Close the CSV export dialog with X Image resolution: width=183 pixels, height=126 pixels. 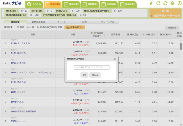(x=115, y=59)
